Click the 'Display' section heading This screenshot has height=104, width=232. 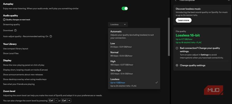[7, 60]
